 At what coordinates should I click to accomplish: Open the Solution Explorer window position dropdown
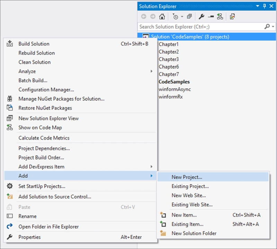258,6
